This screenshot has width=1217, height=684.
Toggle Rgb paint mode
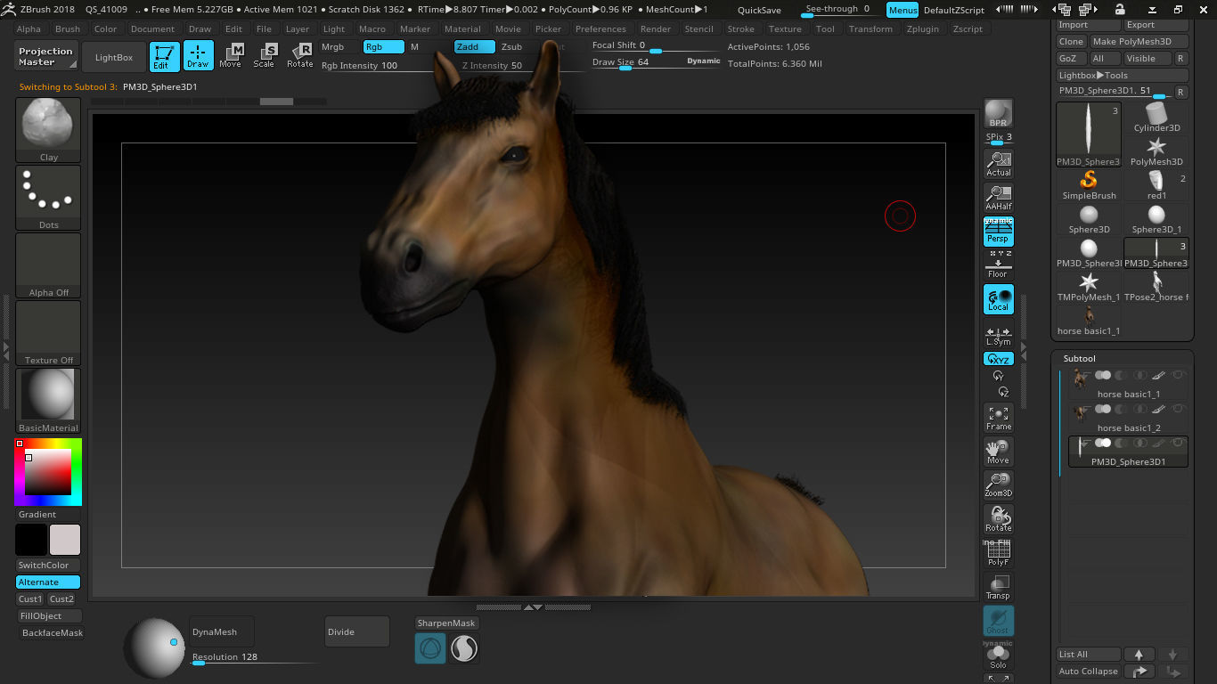click(383, 47)
